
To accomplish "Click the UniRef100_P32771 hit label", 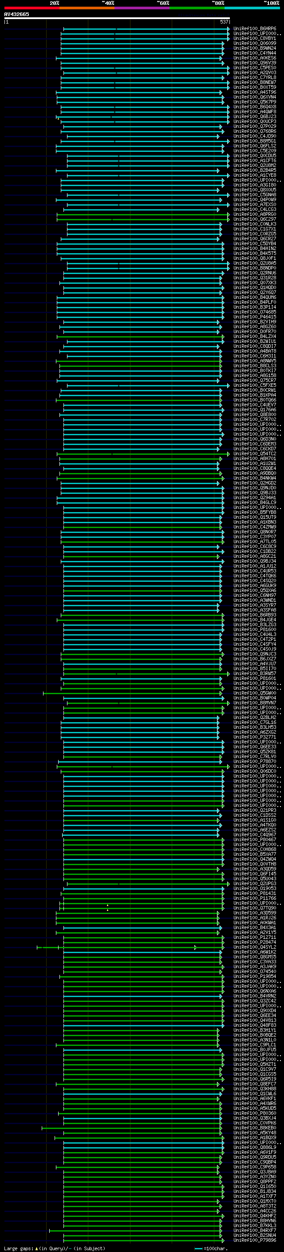I will 255,737.
